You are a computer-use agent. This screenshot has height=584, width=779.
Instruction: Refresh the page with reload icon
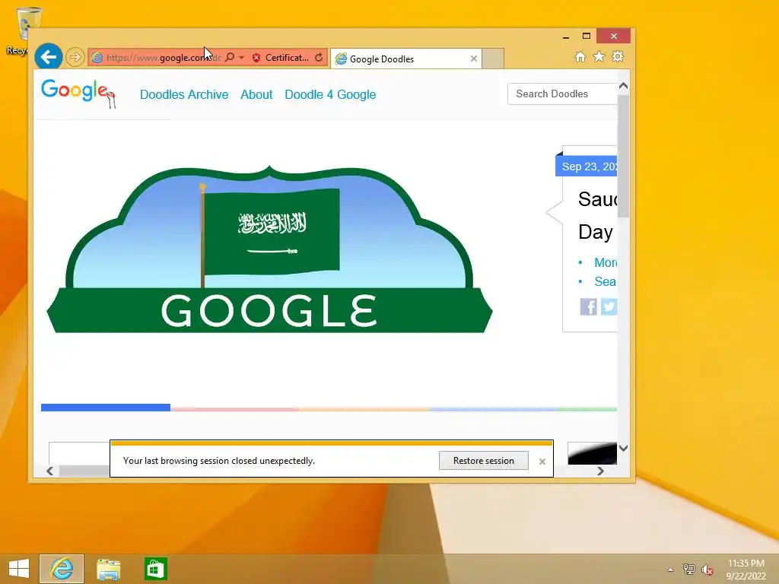(x=319, y=58)
